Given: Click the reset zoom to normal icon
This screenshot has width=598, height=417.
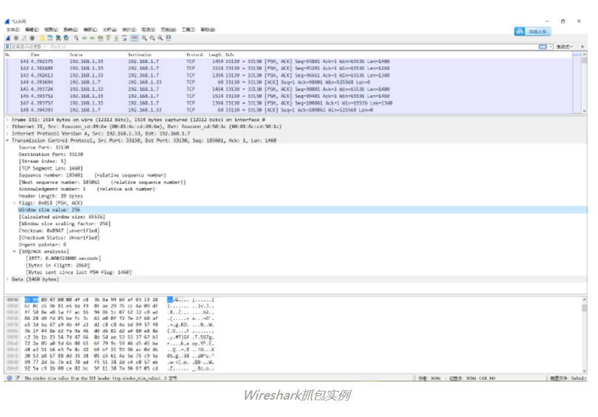Looking at the screenshot, I should (x=160, y=38).
